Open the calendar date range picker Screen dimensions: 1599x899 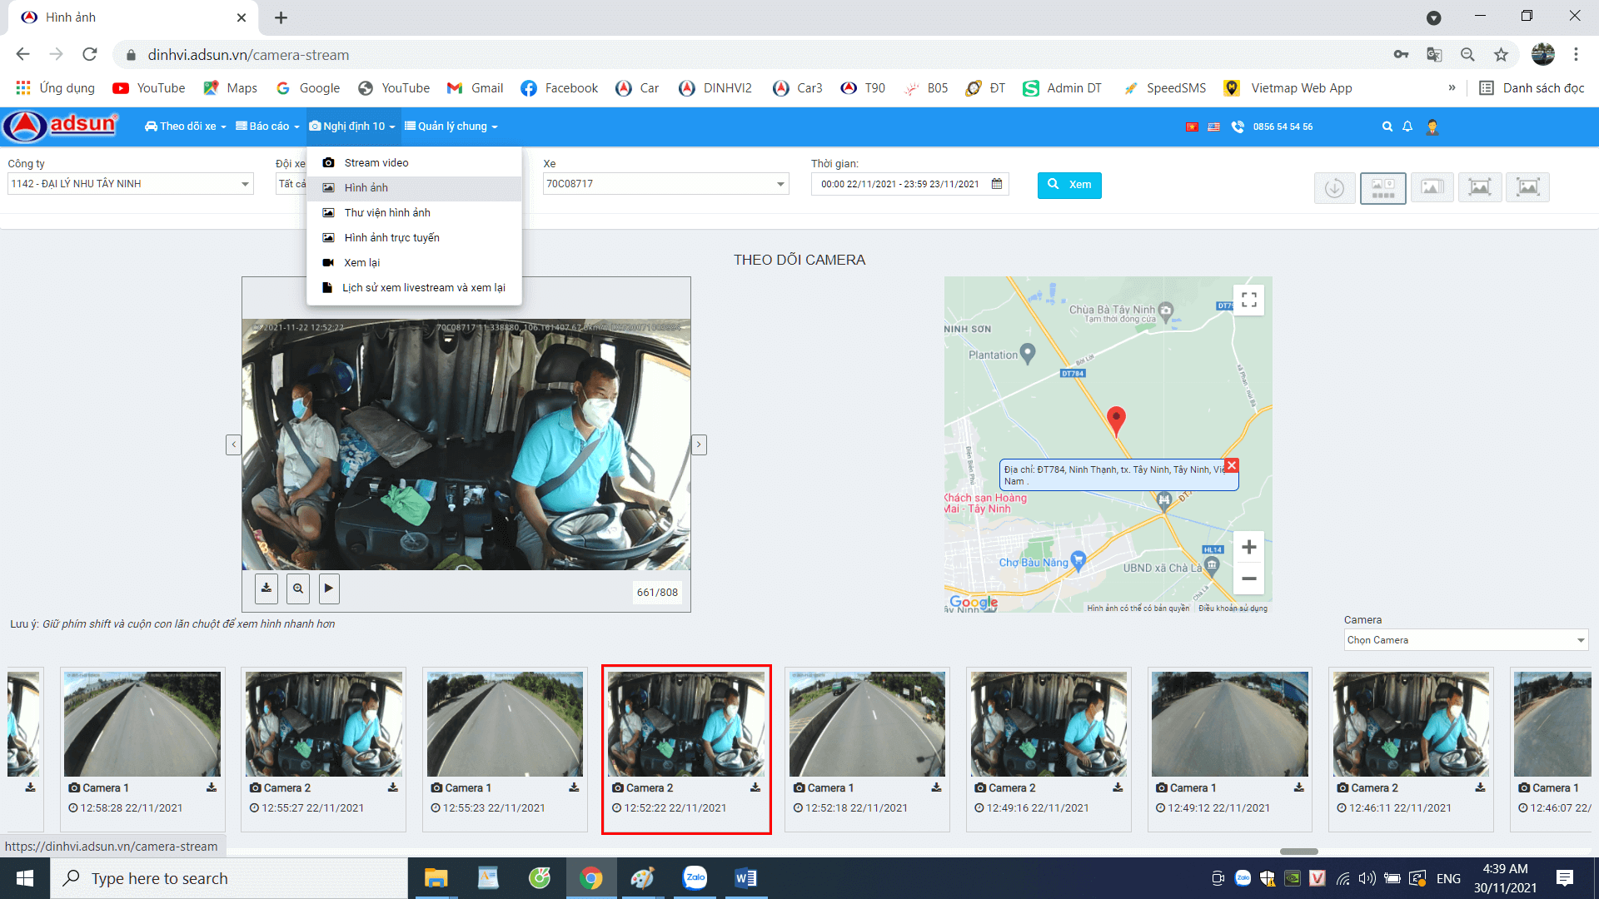(997, 184)
